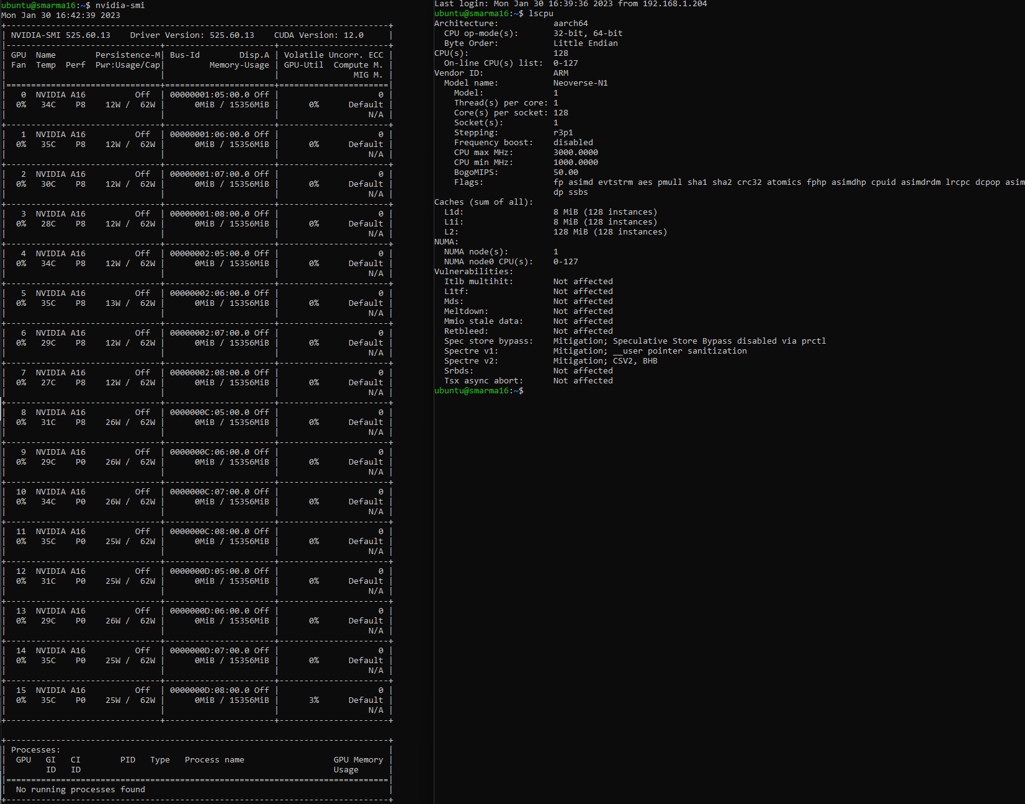Image resolution: width=1025 pixels, height=804 pixels.
Task: Click the 'NUMA node0 CPU(s):' label
Action: (489, 261)
